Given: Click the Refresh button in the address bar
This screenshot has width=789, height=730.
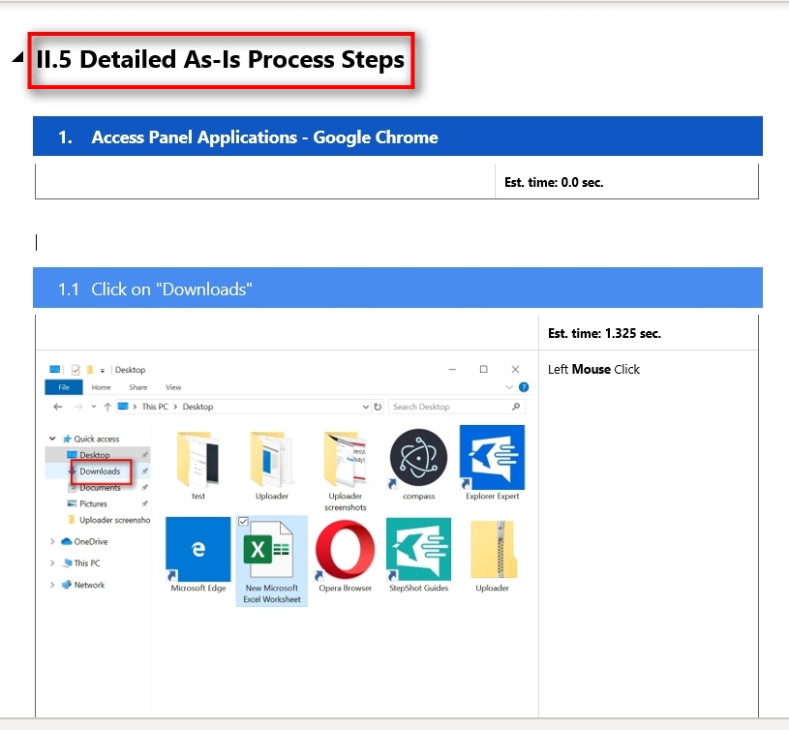Looking at the screenshot, I should [x=378, y=407].
